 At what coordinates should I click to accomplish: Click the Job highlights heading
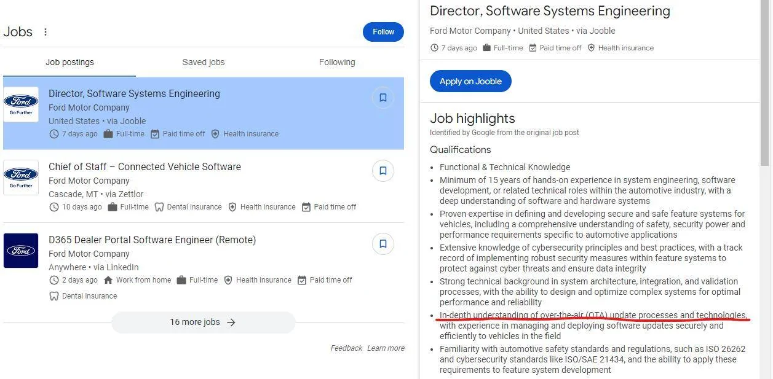click(x=472, y=119)
